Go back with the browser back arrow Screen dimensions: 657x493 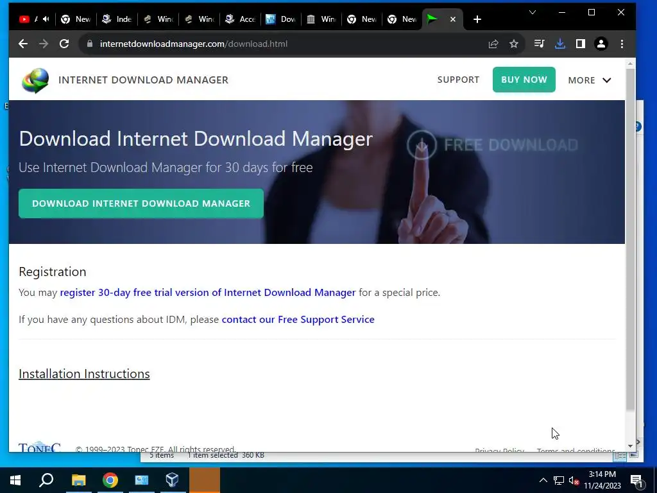coord(23,44)
